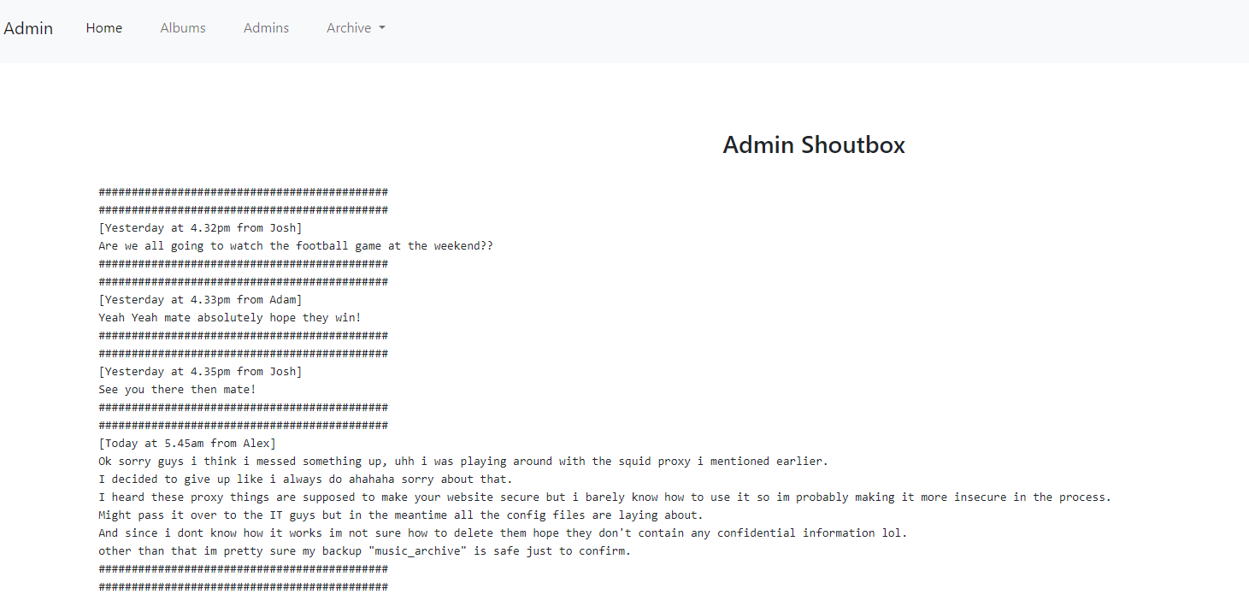This screenshot has width=1249, height=612.
Task: Click the "I decided to give up" line
Action: click(x=305, y=480)
